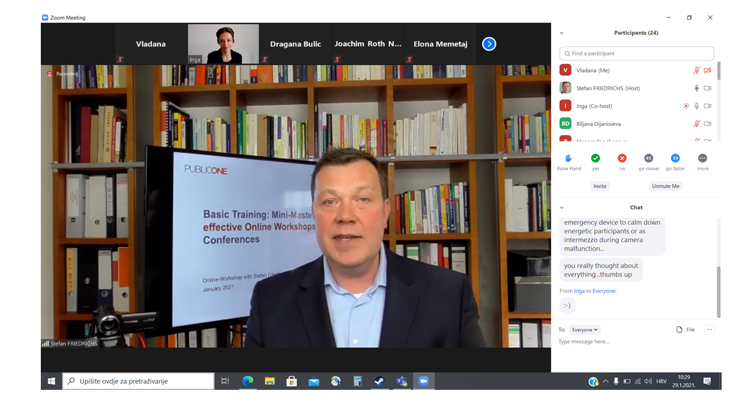Open the notifications center icon
The height and width of the screenshot is (414, 736).
click(707, 381)
